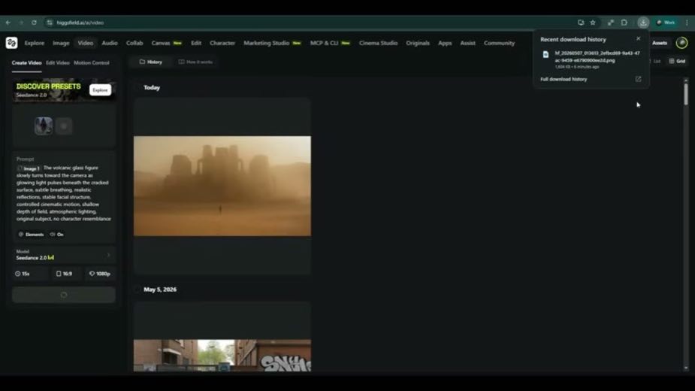Click the empty second image slot
This screenshot has height=391, width=695.
(x=64, y=126)
